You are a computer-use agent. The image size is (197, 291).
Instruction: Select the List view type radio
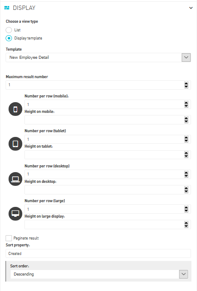tap(9, 30)
